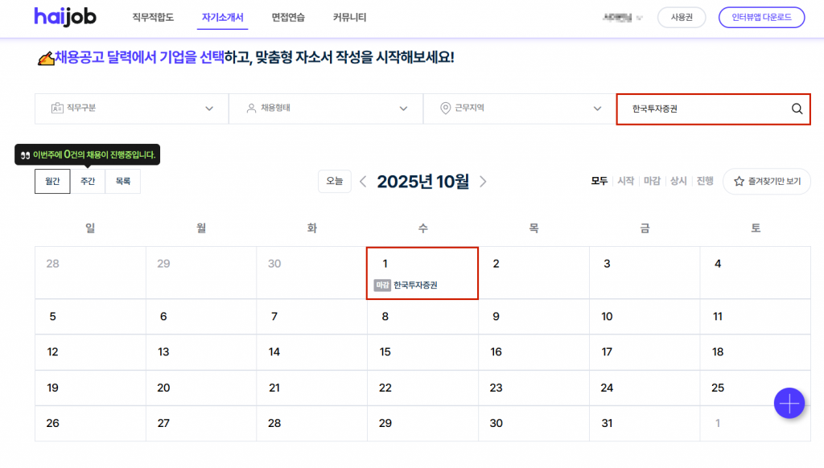Click the 인터뷰앱 다운로드 button
This screenshot has width=824, height=468.
(x=761, y=17)
